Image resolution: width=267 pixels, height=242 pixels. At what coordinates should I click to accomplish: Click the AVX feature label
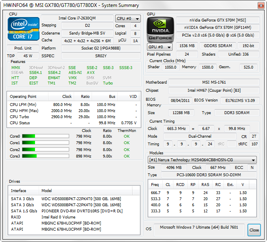[91, 73]
